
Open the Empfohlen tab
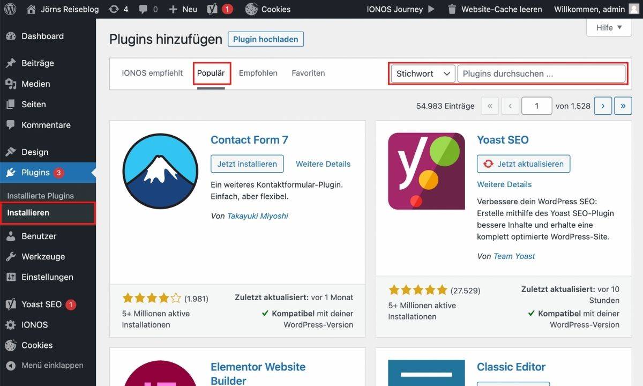tap(258, 73)
